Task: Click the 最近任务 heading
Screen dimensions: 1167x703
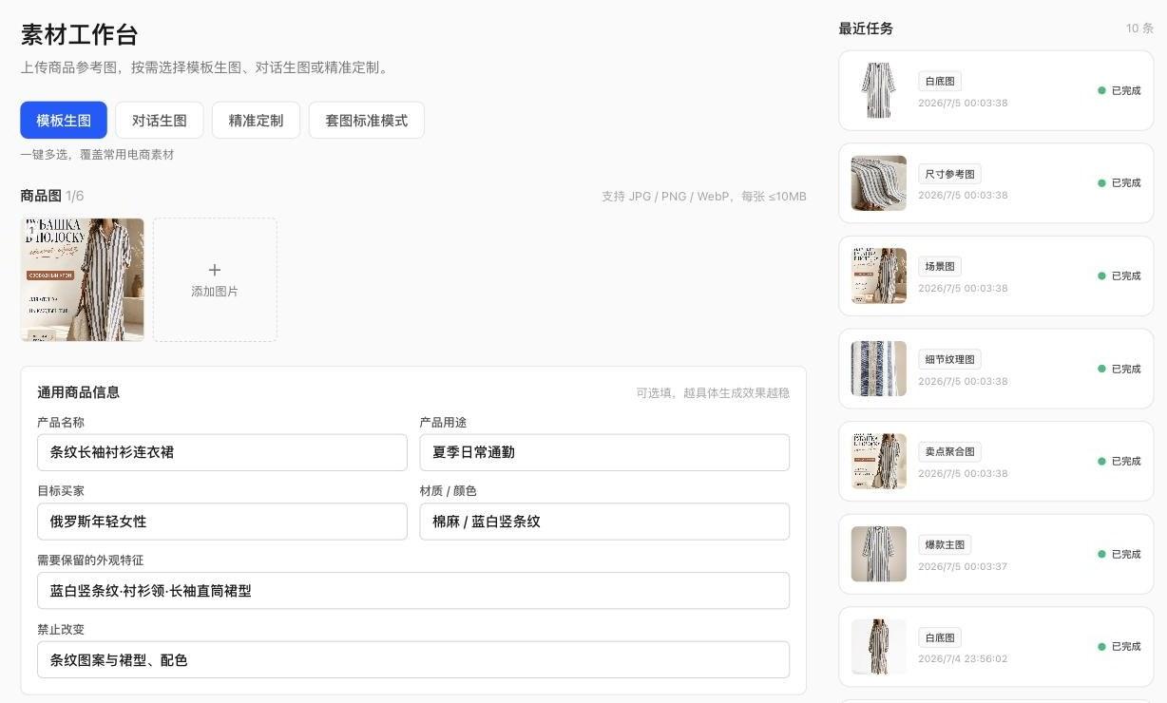Action: tap(866, 28)
